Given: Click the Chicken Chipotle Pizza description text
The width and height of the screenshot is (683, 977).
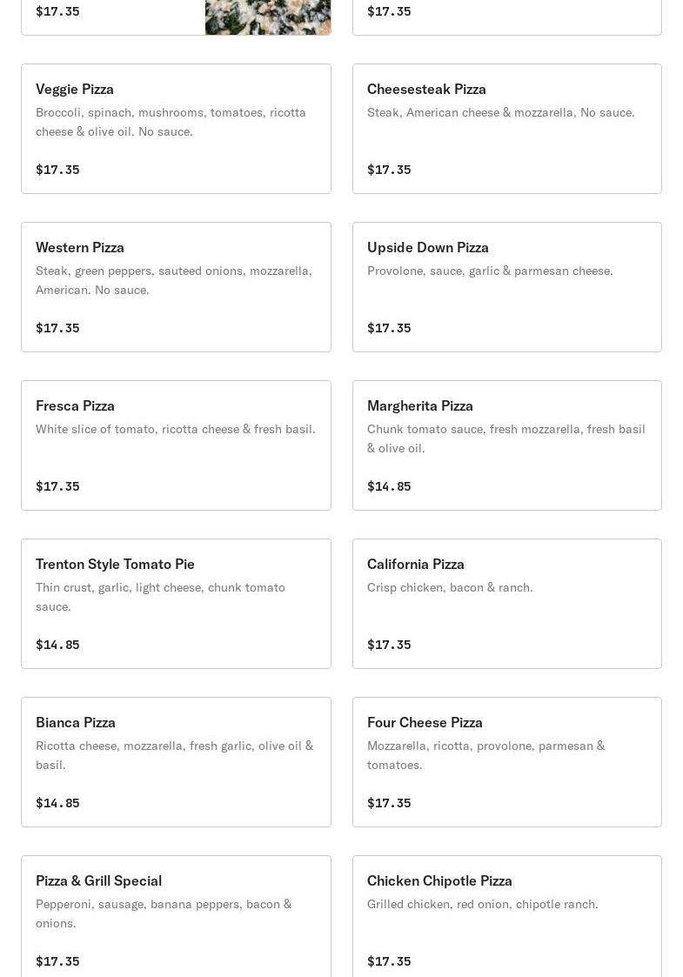Looking at the screenshot, I should coord(482,904).
